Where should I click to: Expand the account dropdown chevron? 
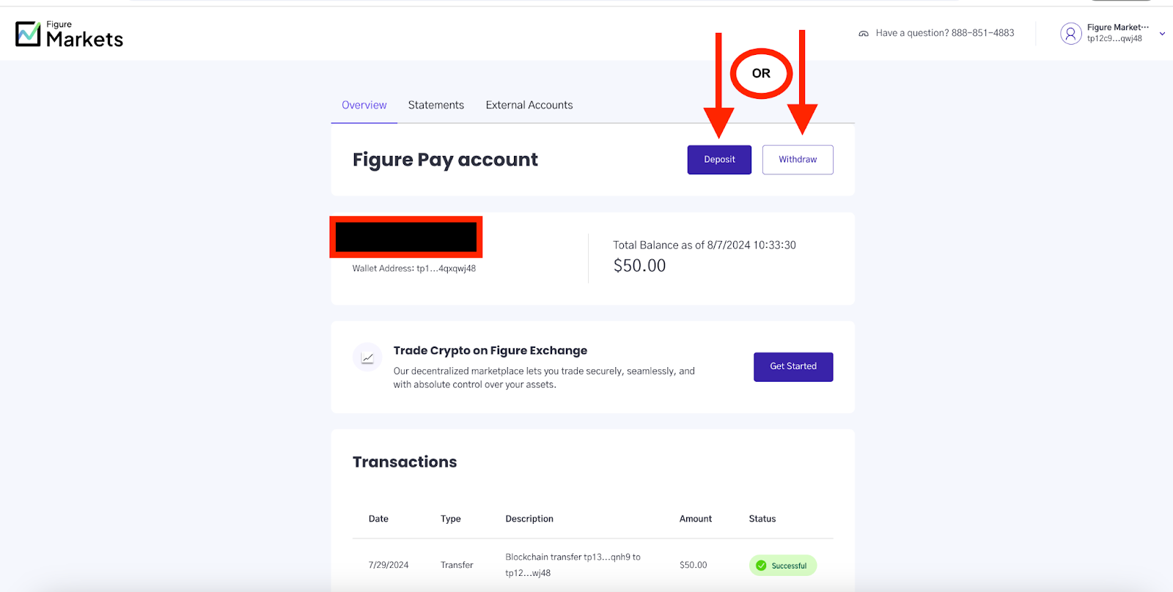1162,34
